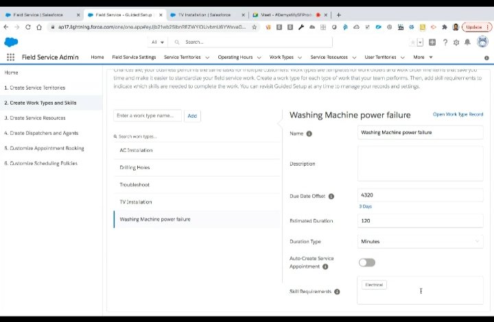
Task: Select the Drilling Holes work type
Action: 197,168
